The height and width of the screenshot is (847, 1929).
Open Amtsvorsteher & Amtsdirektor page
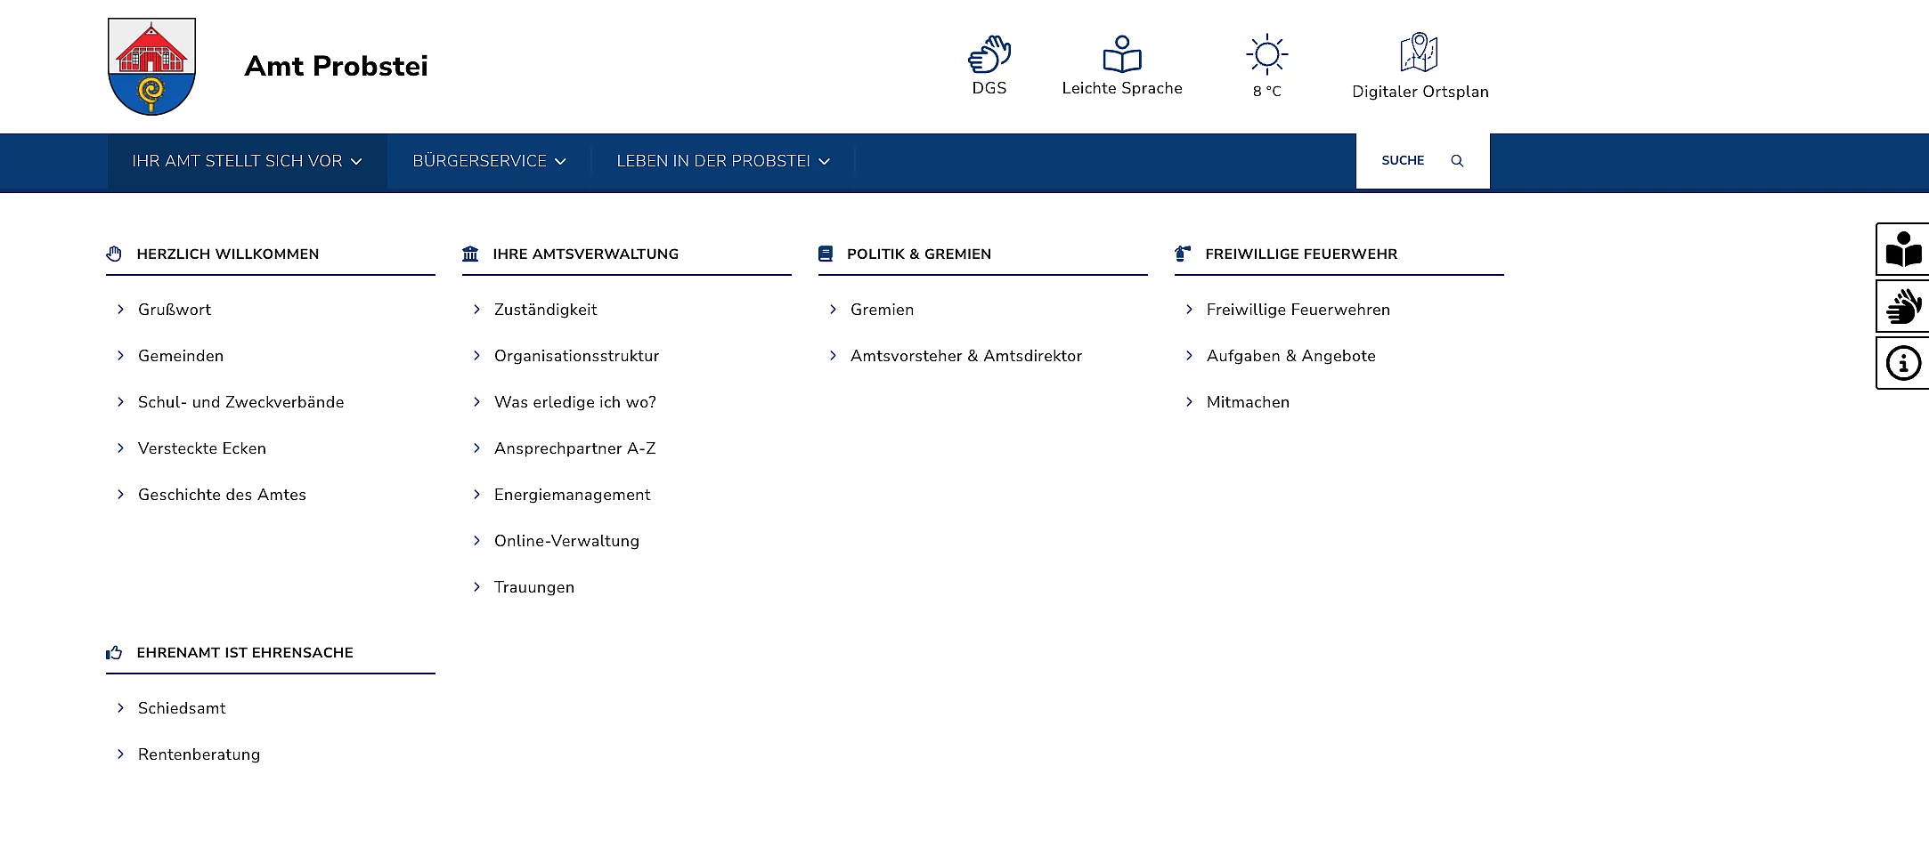click(x=965, y=356)
